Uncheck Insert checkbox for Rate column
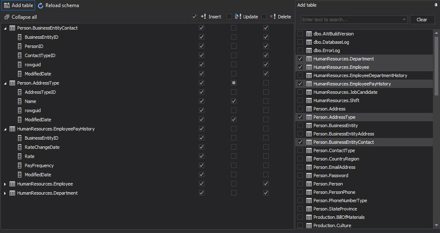The width and height of the screenshot is (440, 233). (x=201, y=156)
